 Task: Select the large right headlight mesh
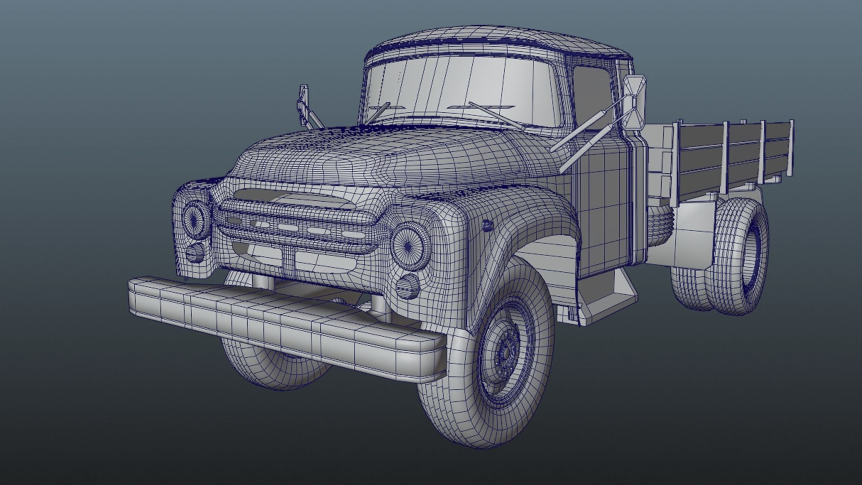pyautogui.click(x=408, y=246)
